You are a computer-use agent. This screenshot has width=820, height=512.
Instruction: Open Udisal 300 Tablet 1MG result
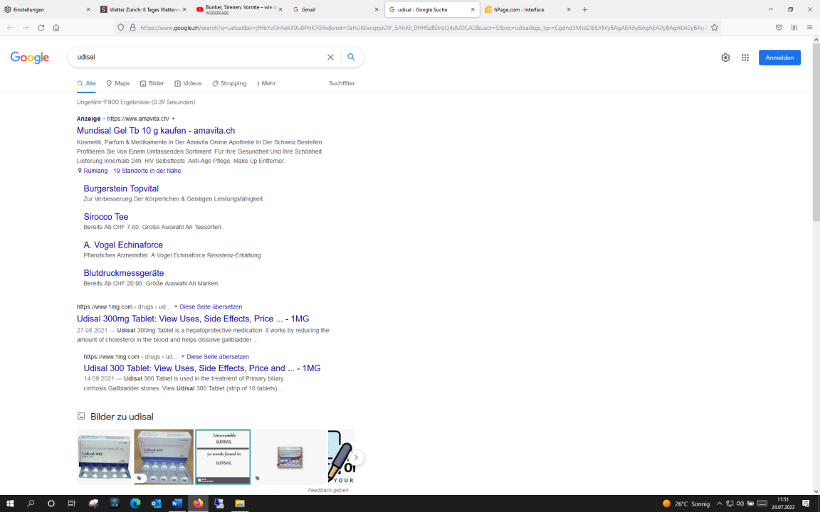202,368
